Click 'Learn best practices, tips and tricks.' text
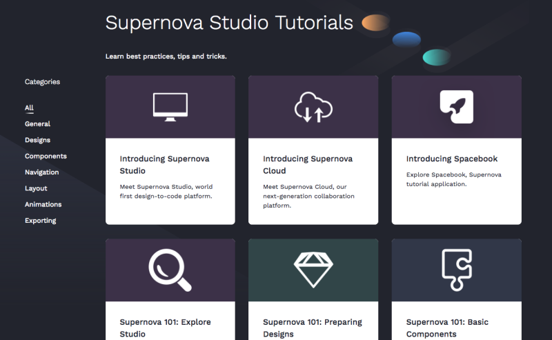552x340 pixels. [x=166, y=57]
